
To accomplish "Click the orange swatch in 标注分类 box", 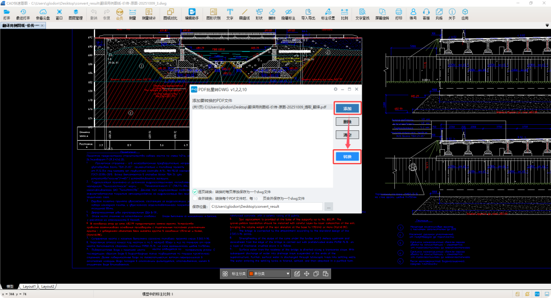I will click(252, 274).
